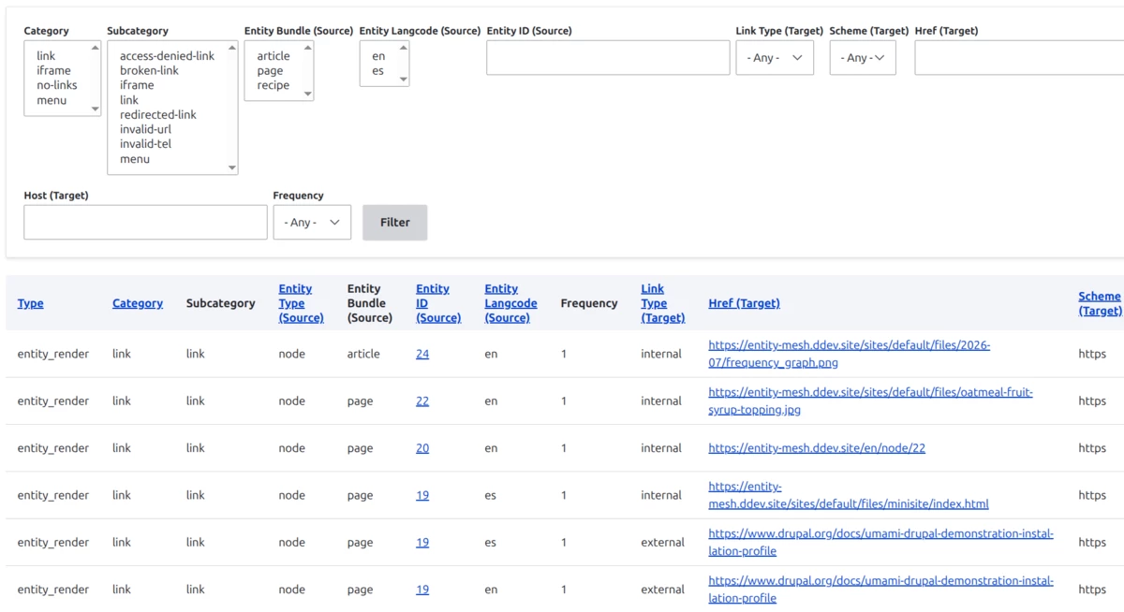Click the Subcategory list scroll-down arrow

pyautogui.click(x=232, y=168)
